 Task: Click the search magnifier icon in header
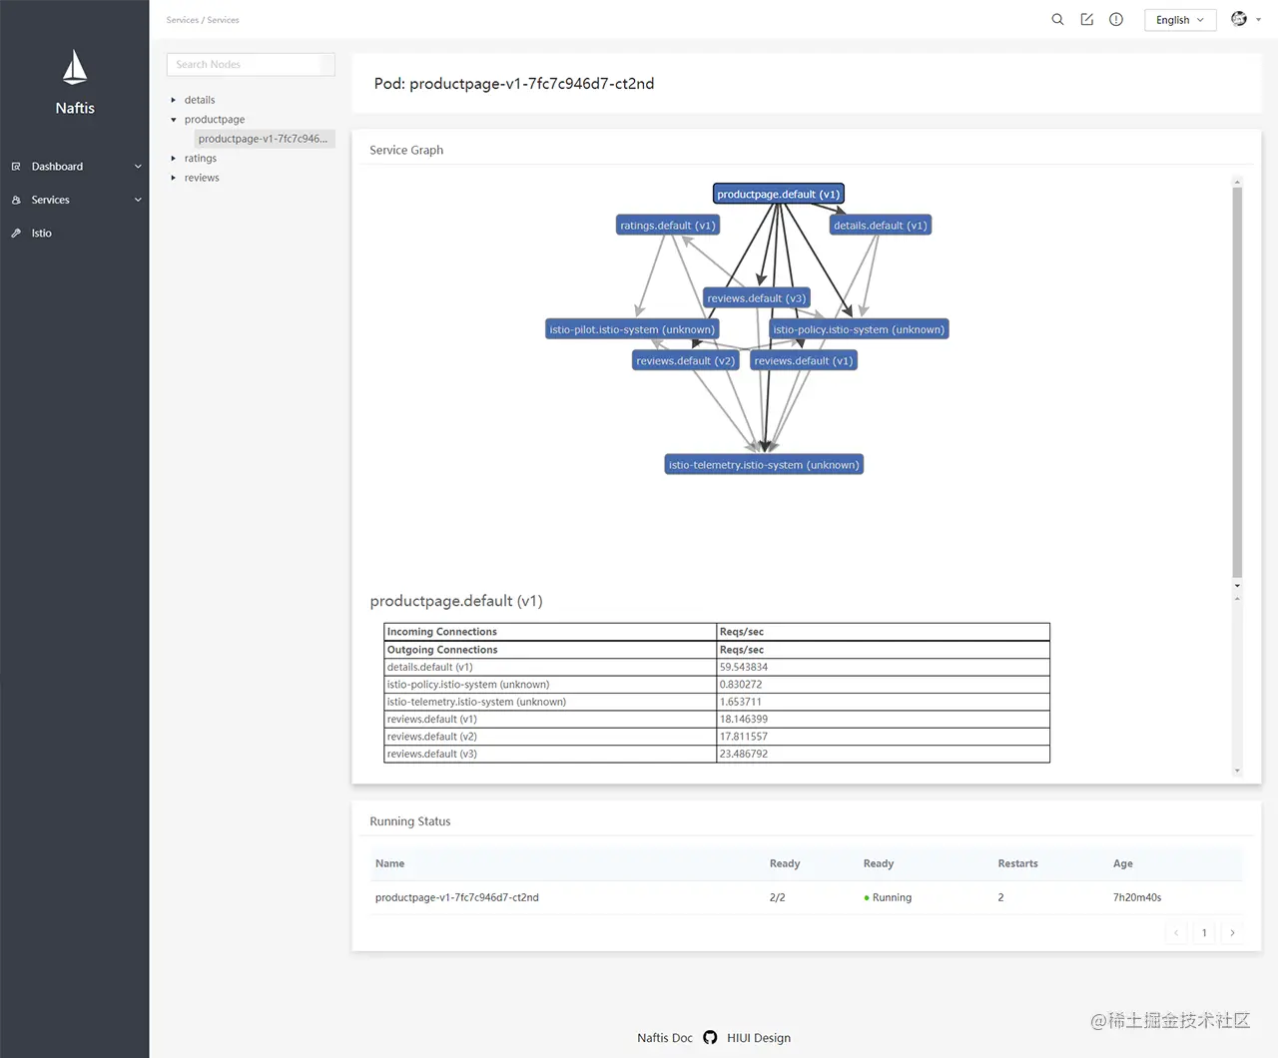coord(1057,19)
